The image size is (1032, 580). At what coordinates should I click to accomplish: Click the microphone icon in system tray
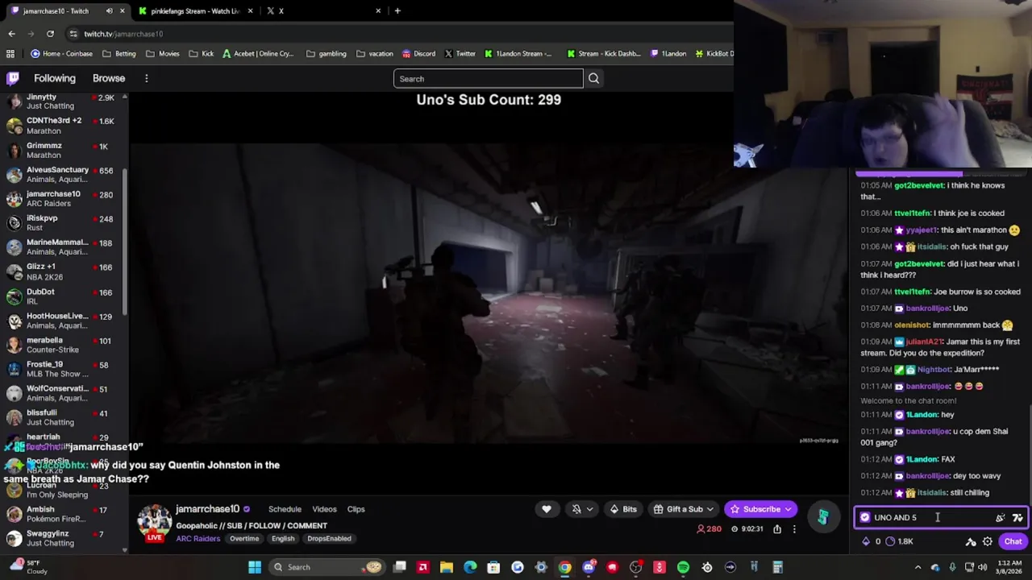pos(952,567)
